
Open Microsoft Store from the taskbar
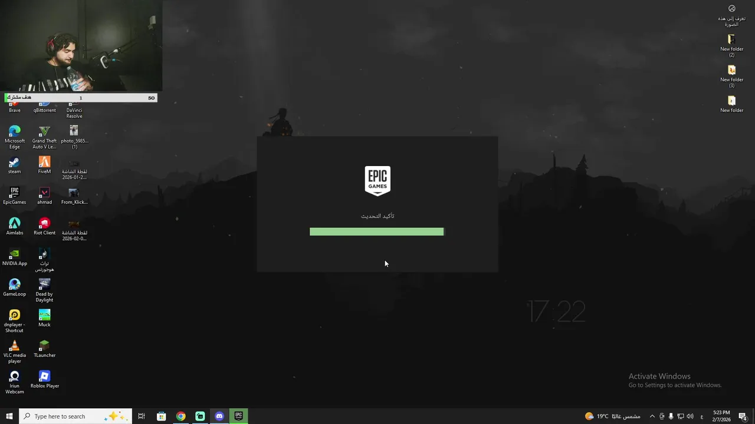[161, 416]
